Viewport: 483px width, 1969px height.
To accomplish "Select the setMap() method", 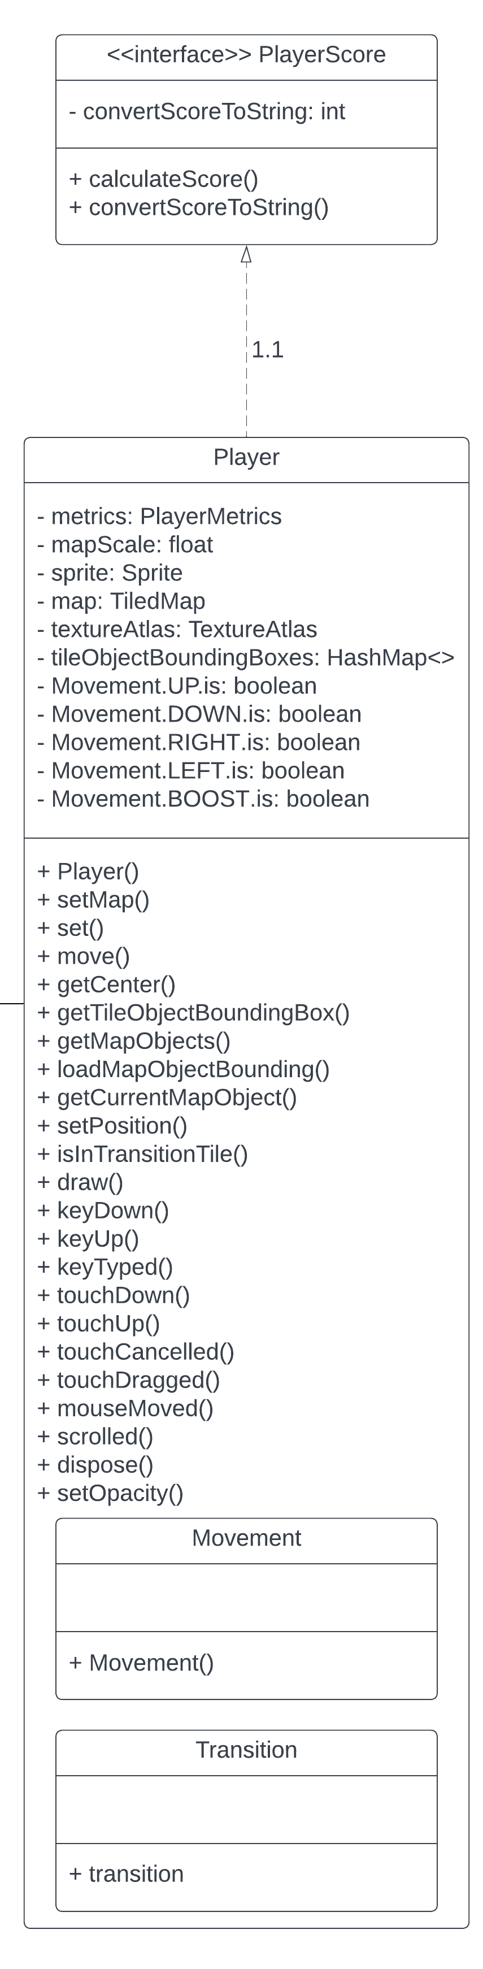I will 93,900.
